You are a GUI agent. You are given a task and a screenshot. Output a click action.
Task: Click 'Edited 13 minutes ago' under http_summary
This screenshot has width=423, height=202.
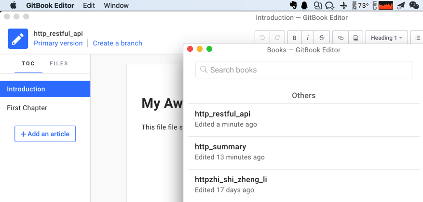click(x=230, y=157)
